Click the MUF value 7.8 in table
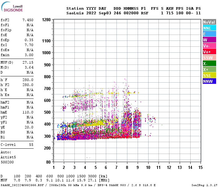 point(17,180)
